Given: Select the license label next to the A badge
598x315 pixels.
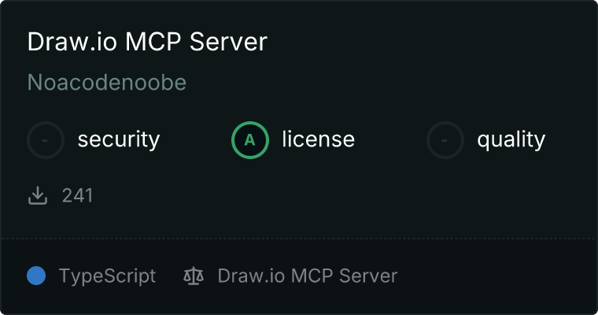Looking at the screenshot, I should 319,139.
